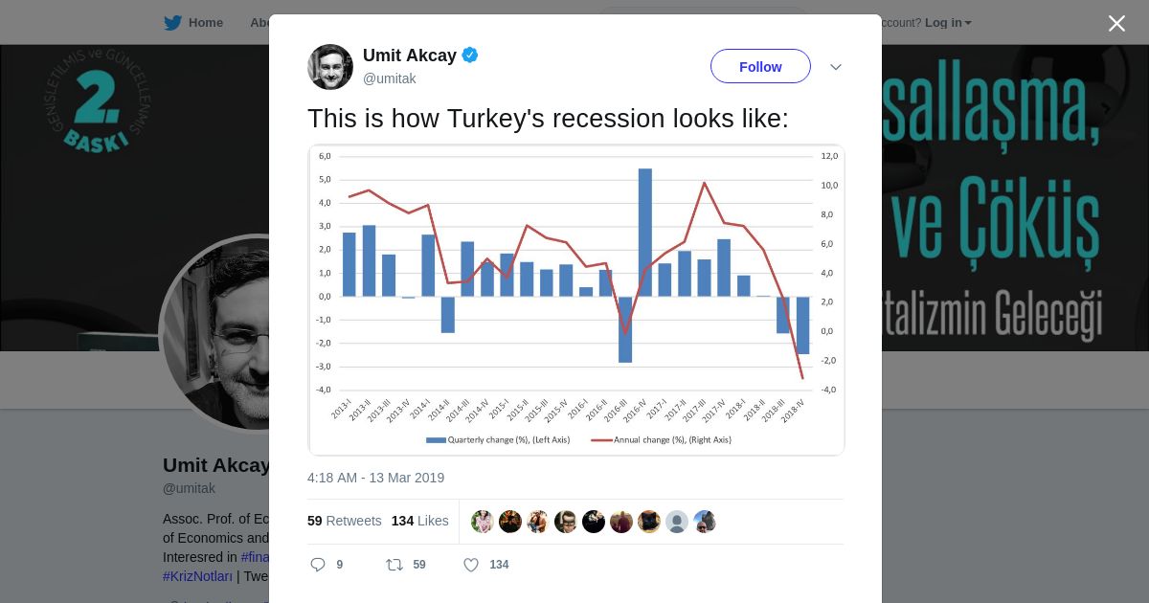Click the retweet arrows icon

coord(394,565)
